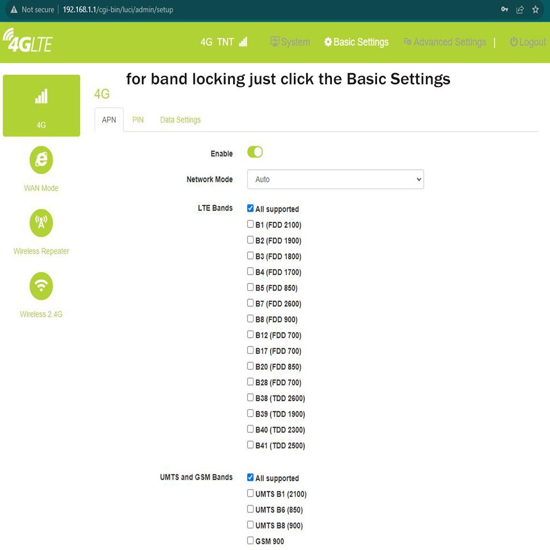
Task: Click the share icon in address bar
Action: click(520, 10)
